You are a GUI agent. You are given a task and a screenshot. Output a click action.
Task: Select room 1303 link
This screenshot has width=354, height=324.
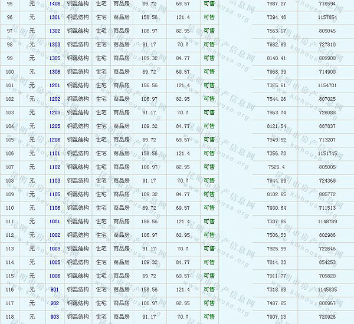pos(54,44)
